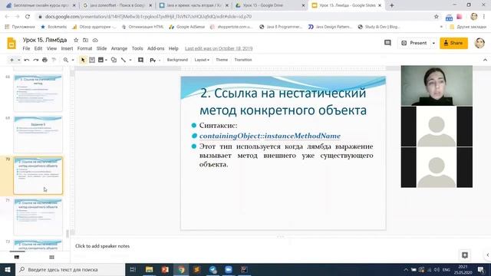The height and width of the screenshot is (276, 491).
Task: Open Zoom app from taskbar
Action: click(229, 269)
